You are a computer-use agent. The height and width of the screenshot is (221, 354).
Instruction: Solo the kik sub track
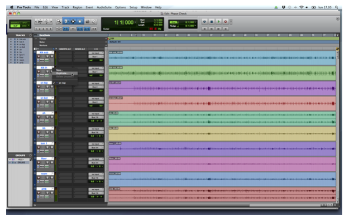click(47, 56)
